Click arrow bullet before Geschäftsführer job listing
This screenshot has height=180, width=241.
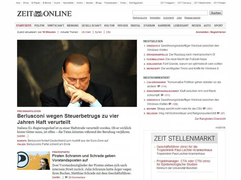[x=155, y=147]
